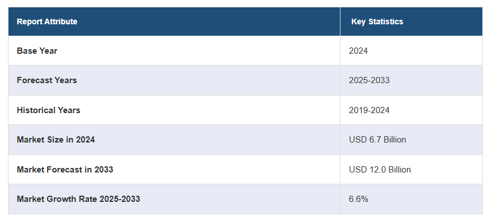
Task: Click the 2019-2024 historical value
Action: click(369, 110)
